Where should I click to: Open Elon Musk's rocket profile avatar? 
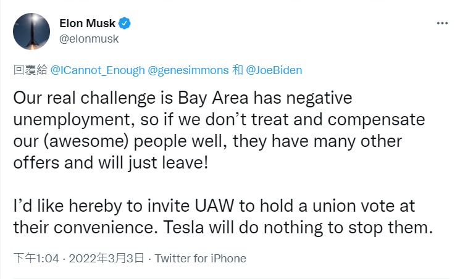click(31, 31)
